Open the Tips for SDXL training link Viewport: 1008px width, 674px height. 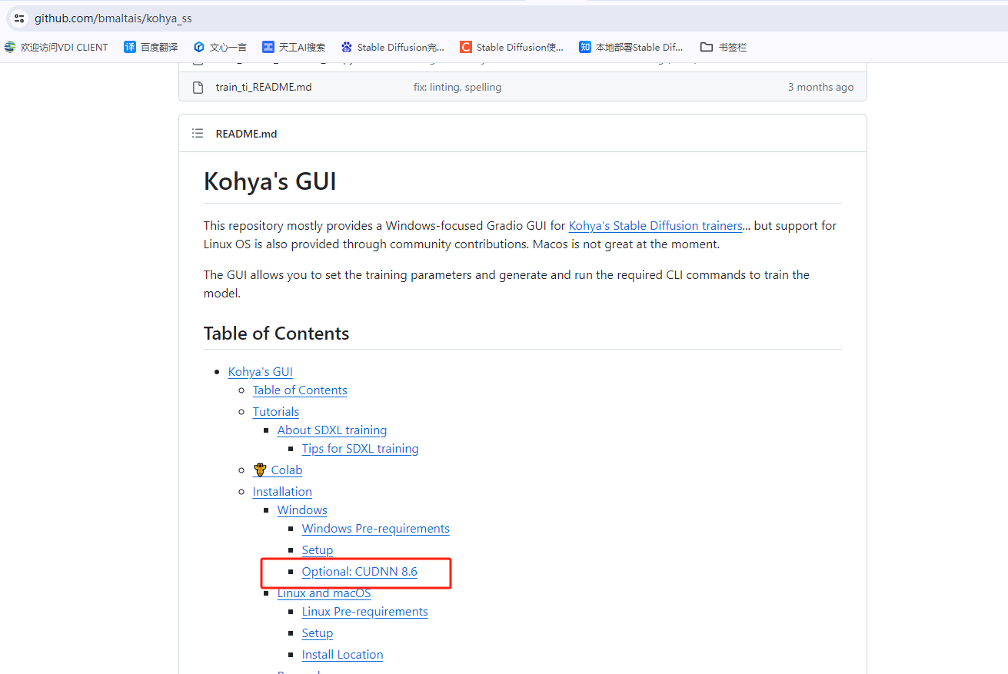[x=360, y=449]
